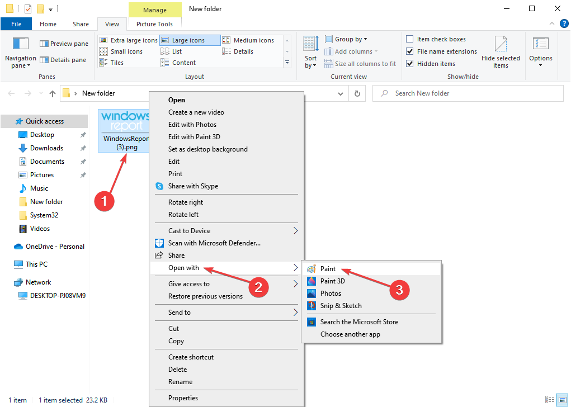Viewport: 571px width, 407px height.
Task: Open the File tab
Action: click(x=16, y=24)
